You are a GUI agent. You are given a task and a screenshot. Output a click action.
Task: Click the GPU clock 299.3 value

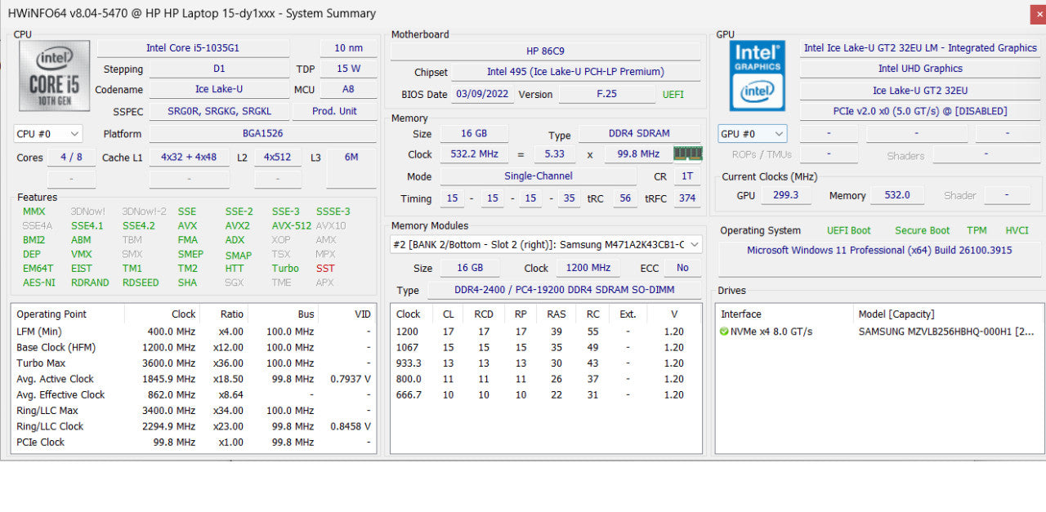click(x=785, y=195)
